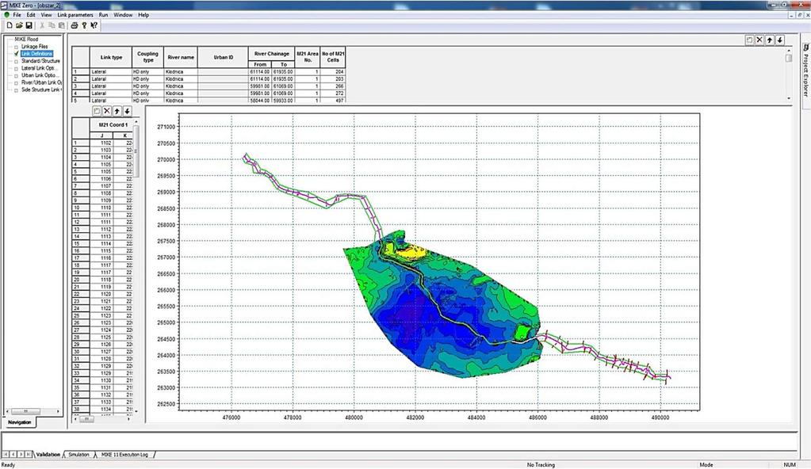Select Urban Link Options tree entry
The height and width of the screenshot is (469, 811).
40,75
